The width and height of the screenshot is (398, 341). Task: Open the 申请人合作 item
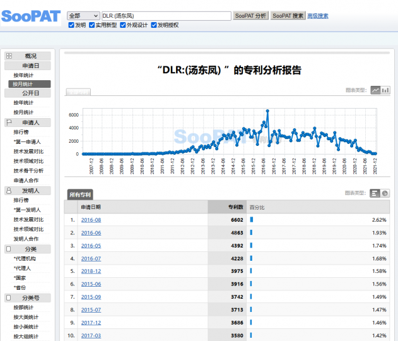26,181
